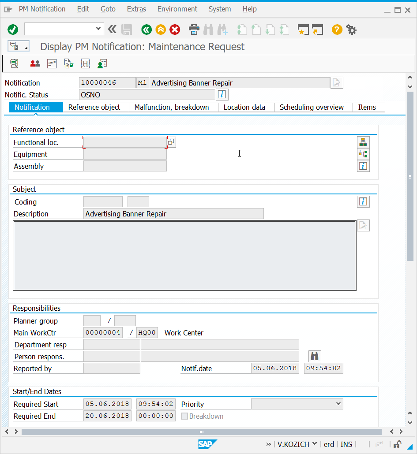Open the Customize local layout gear icon

point(352,30)
